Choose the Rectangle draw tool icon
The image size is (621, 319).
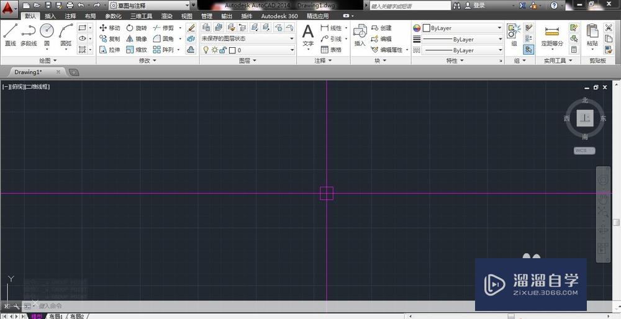(x=83, y=28)
